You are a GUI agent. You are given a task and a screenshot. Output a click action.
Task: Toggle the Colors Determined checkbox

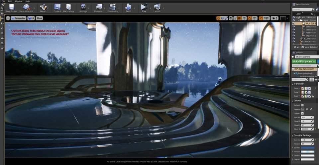pyautogui.click(x=302, y=113)
